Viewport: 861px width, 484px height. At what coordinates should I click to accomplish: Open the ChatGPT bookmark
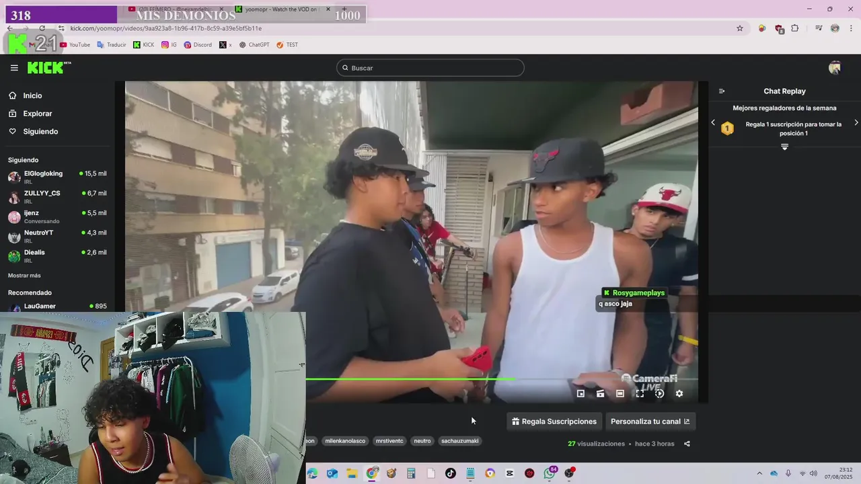[254, 45]
